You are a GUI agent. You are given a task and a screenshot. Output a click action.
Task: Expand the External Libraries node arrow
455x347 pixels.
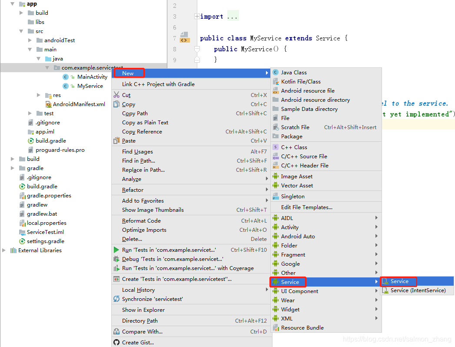[3, 250]
